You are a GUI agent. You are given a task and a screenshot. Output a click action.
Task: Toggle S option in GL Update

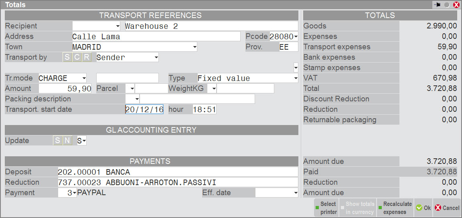pyautogui.click(x=57, y=141)
